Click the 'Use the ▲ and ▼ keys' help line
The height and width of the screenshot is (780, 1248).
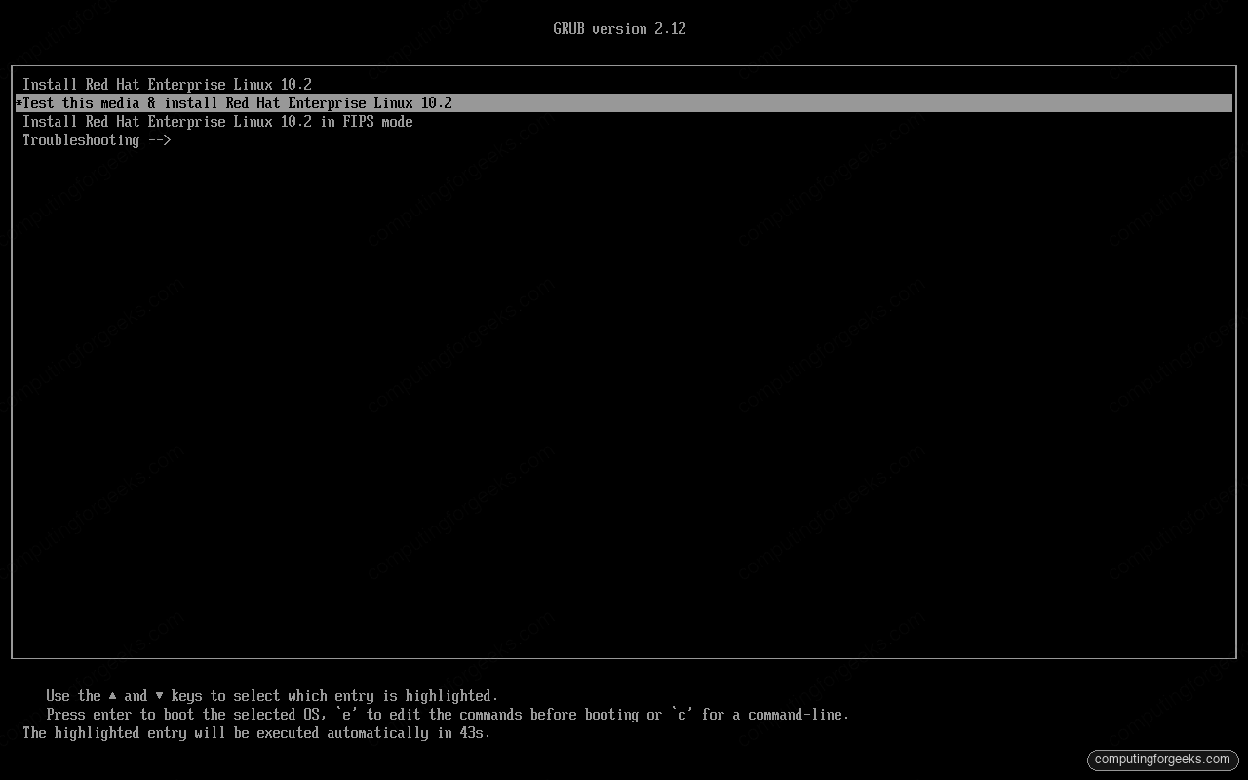pos(272,696)
